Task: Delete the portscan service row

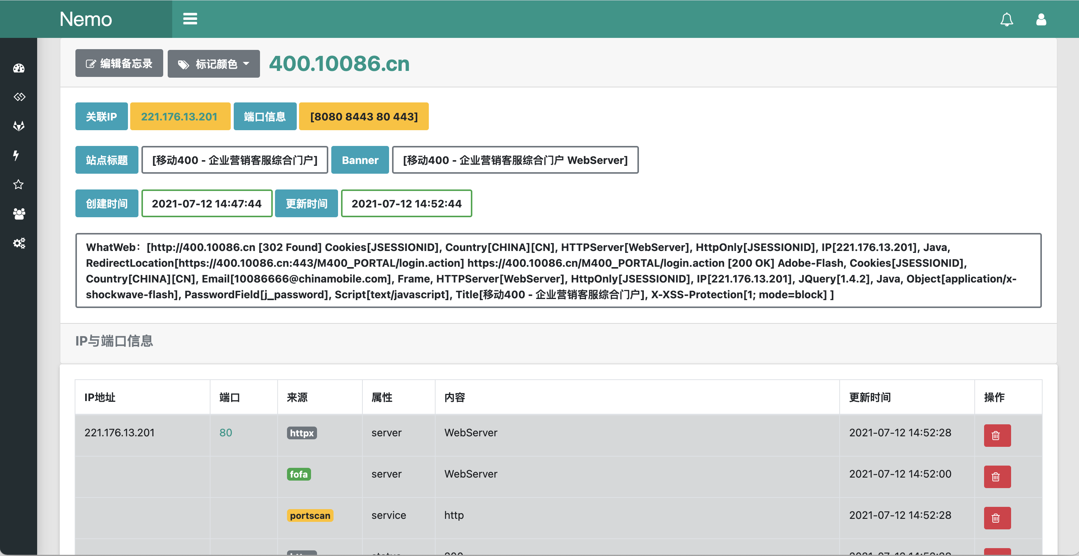Action: (996, 518)
